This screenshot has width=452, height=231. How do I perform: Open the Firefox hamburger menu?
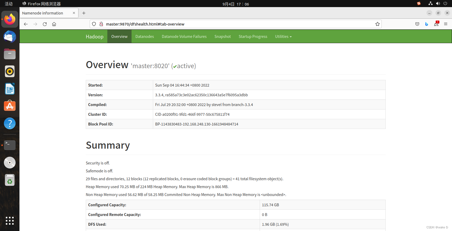point(446,24)
